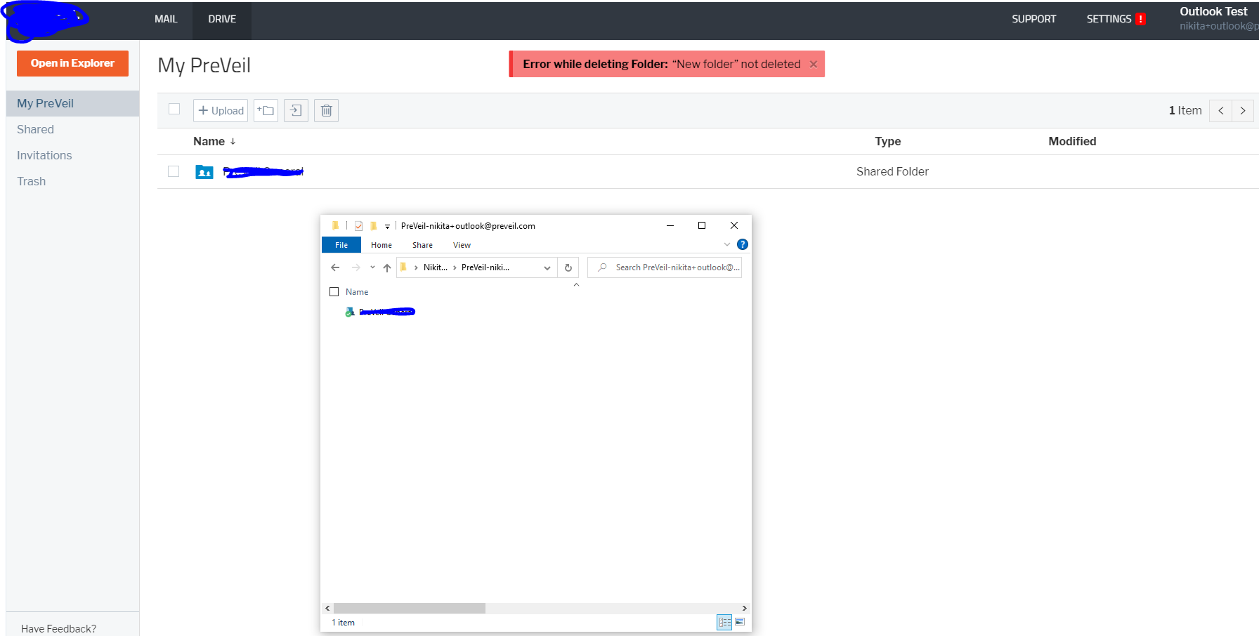Collapse the ribbon using the chevron arrow
Screen dimensions: 1259x636
727,244
